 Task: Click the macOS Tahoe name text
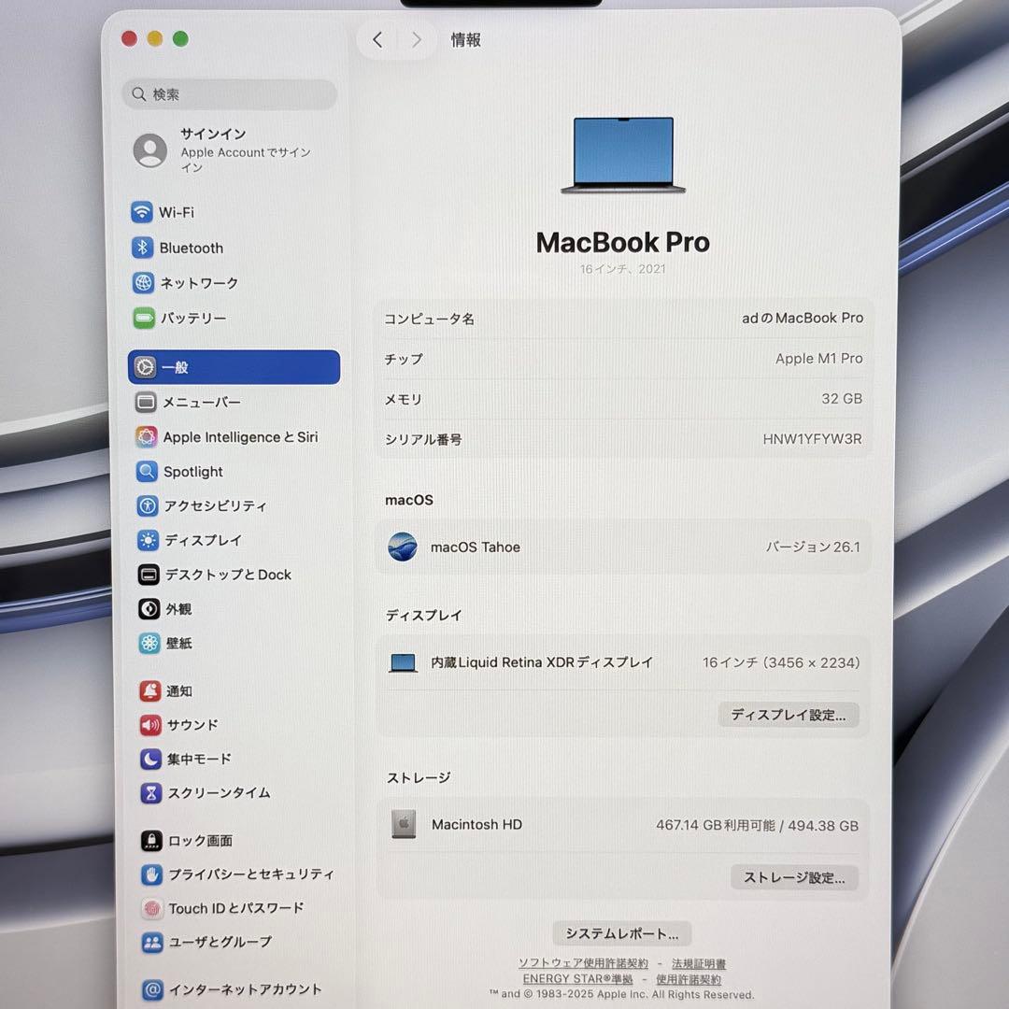coord(476,547)
